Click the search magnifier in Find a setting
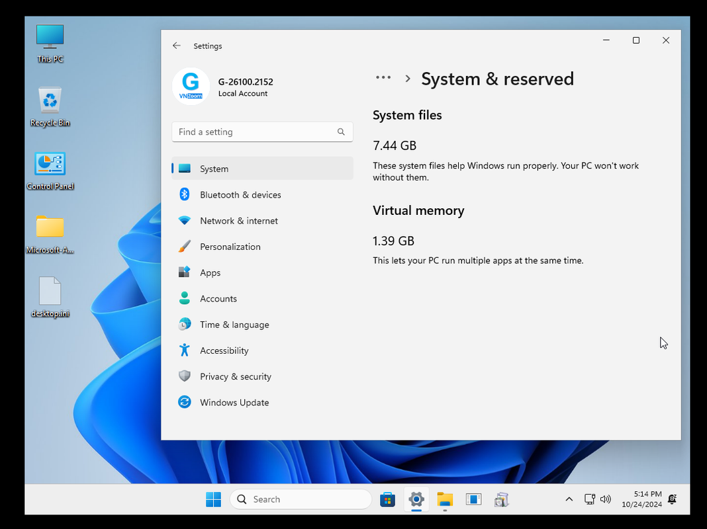This screenshot has width=707, height=529. point(341,132)
